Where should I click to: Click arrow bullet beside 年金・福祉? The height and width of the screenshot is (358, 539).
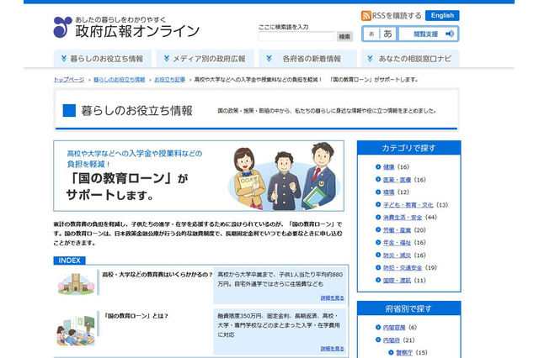tap(378, 242)
